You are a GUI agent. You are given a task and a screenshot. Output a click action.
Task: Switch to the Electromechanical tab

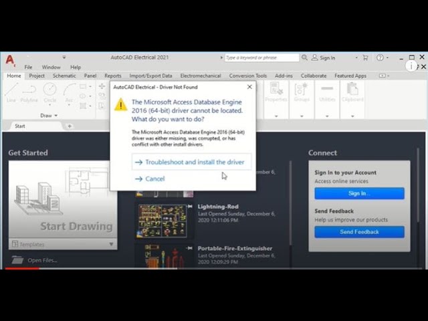tap(201, 76)
